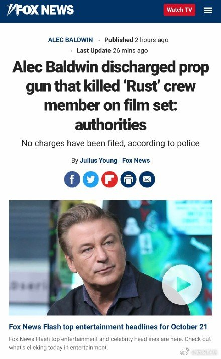221x359 pixels.
Task: Open the ALEC BALDWIN topic link
Action: [x=70, y=40]
